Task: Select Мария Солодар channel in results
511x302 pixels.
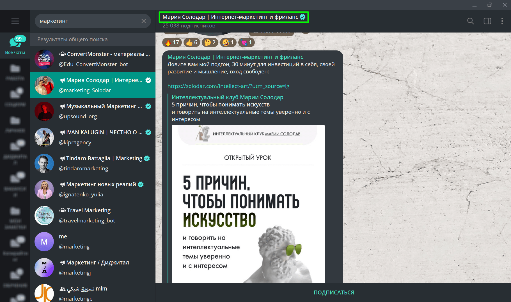Action: coord(93,85)
